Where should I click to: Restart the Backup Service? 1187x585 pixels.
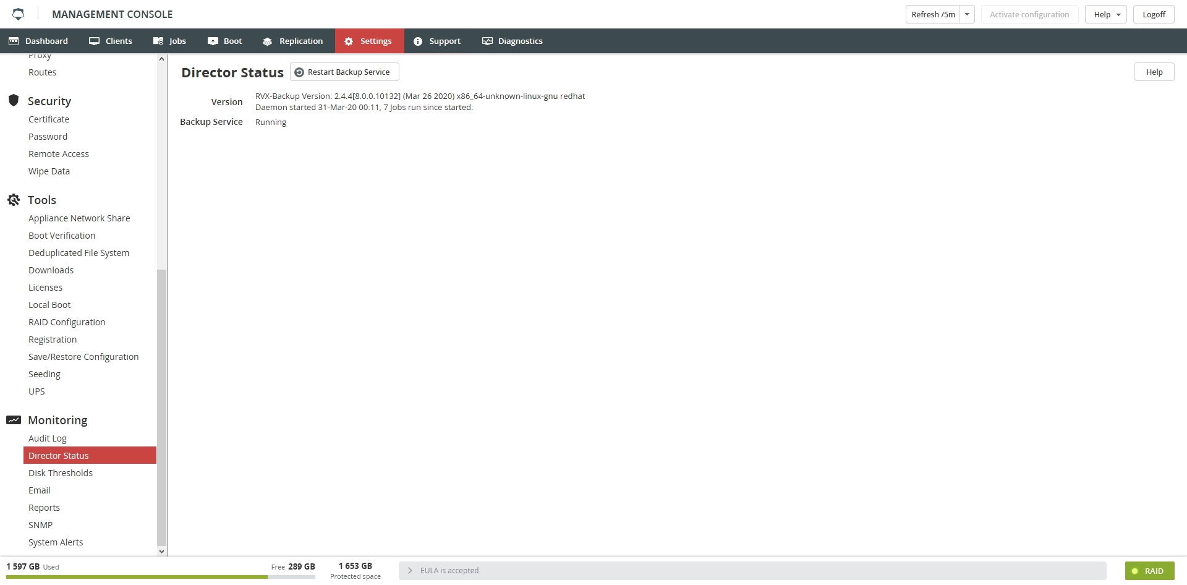coord(344,72)
